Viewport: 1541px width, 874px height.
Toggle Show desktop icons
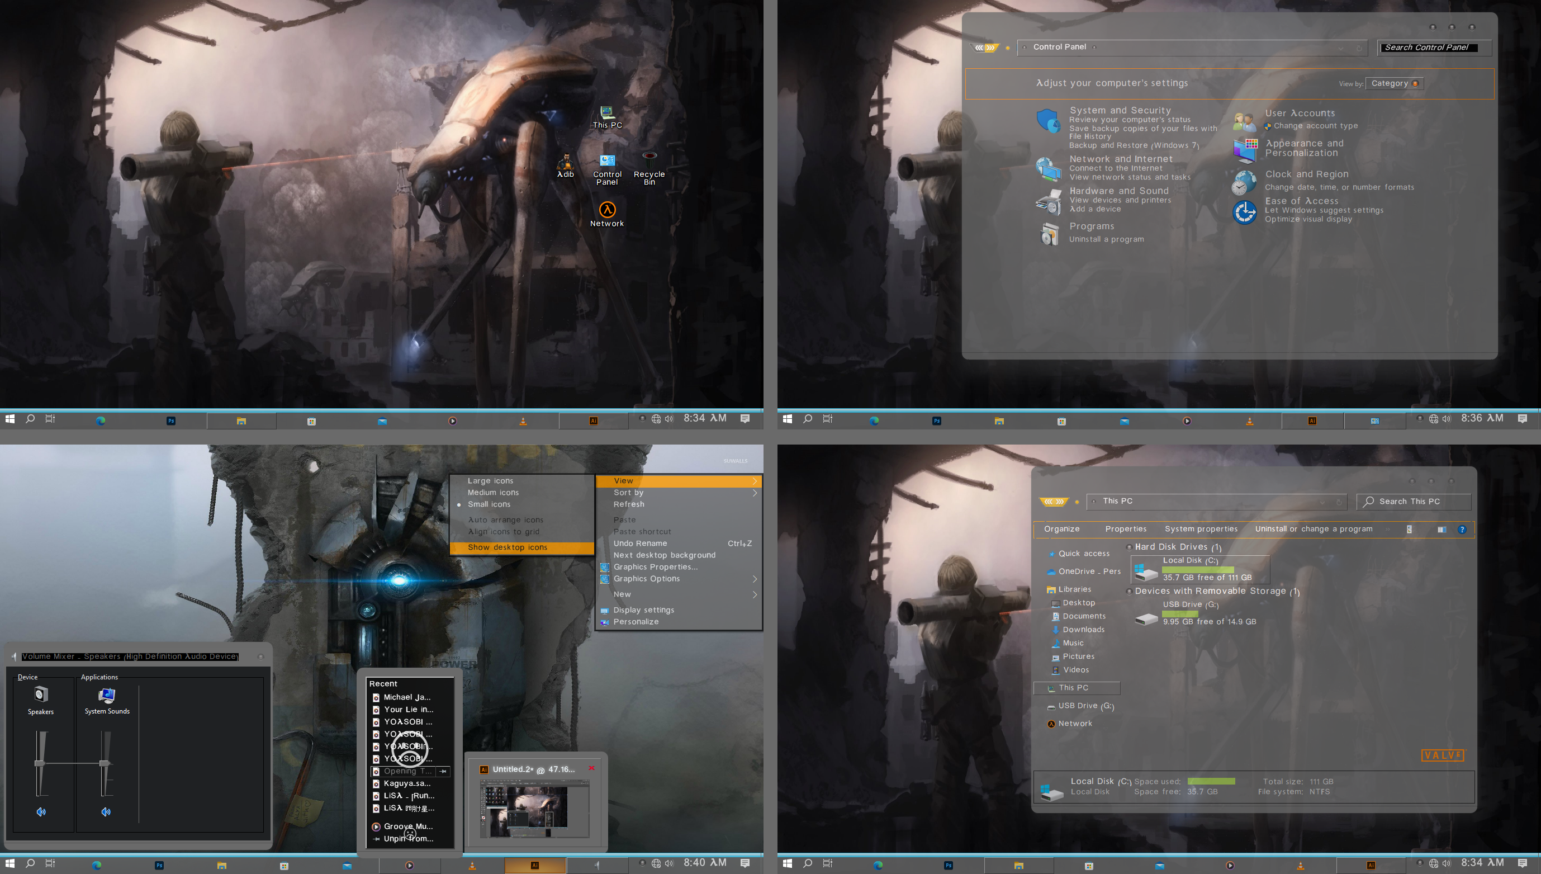[521, 547]
